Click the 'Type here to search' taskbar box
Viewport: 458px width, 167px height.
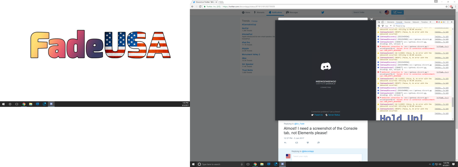click(221, 164)
